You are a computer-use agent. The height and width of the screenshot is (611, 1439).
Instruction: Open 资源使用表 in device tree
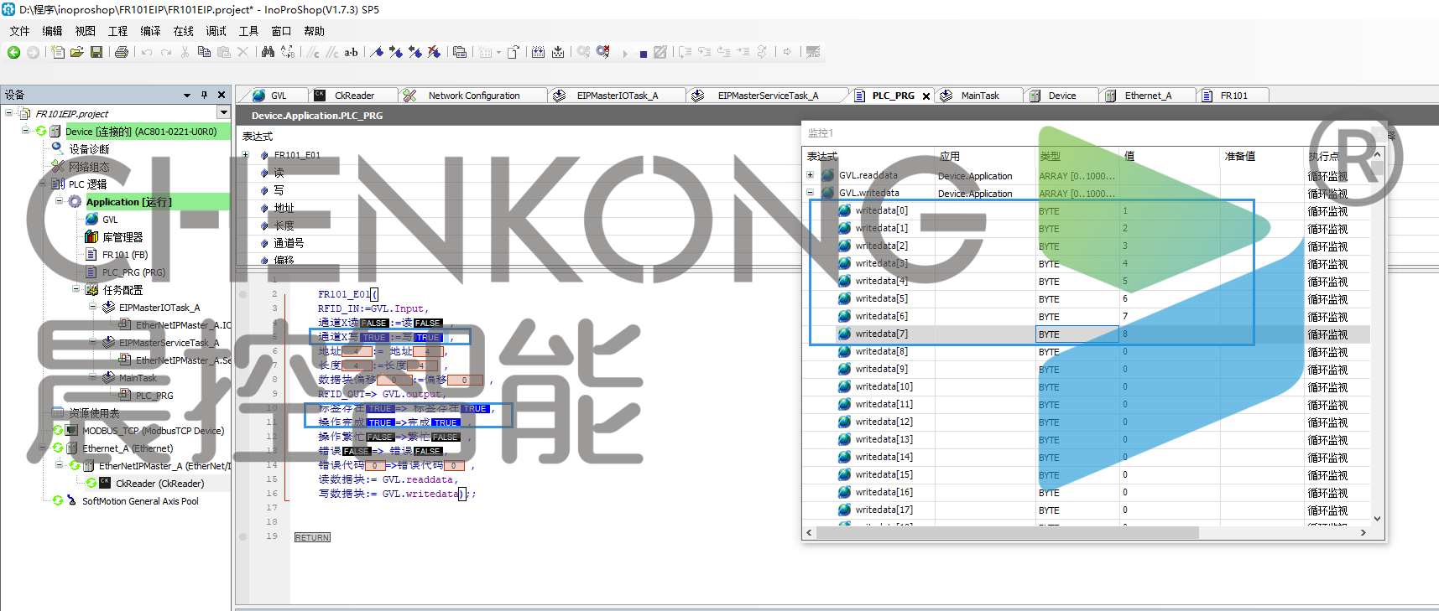click(94, 413)
